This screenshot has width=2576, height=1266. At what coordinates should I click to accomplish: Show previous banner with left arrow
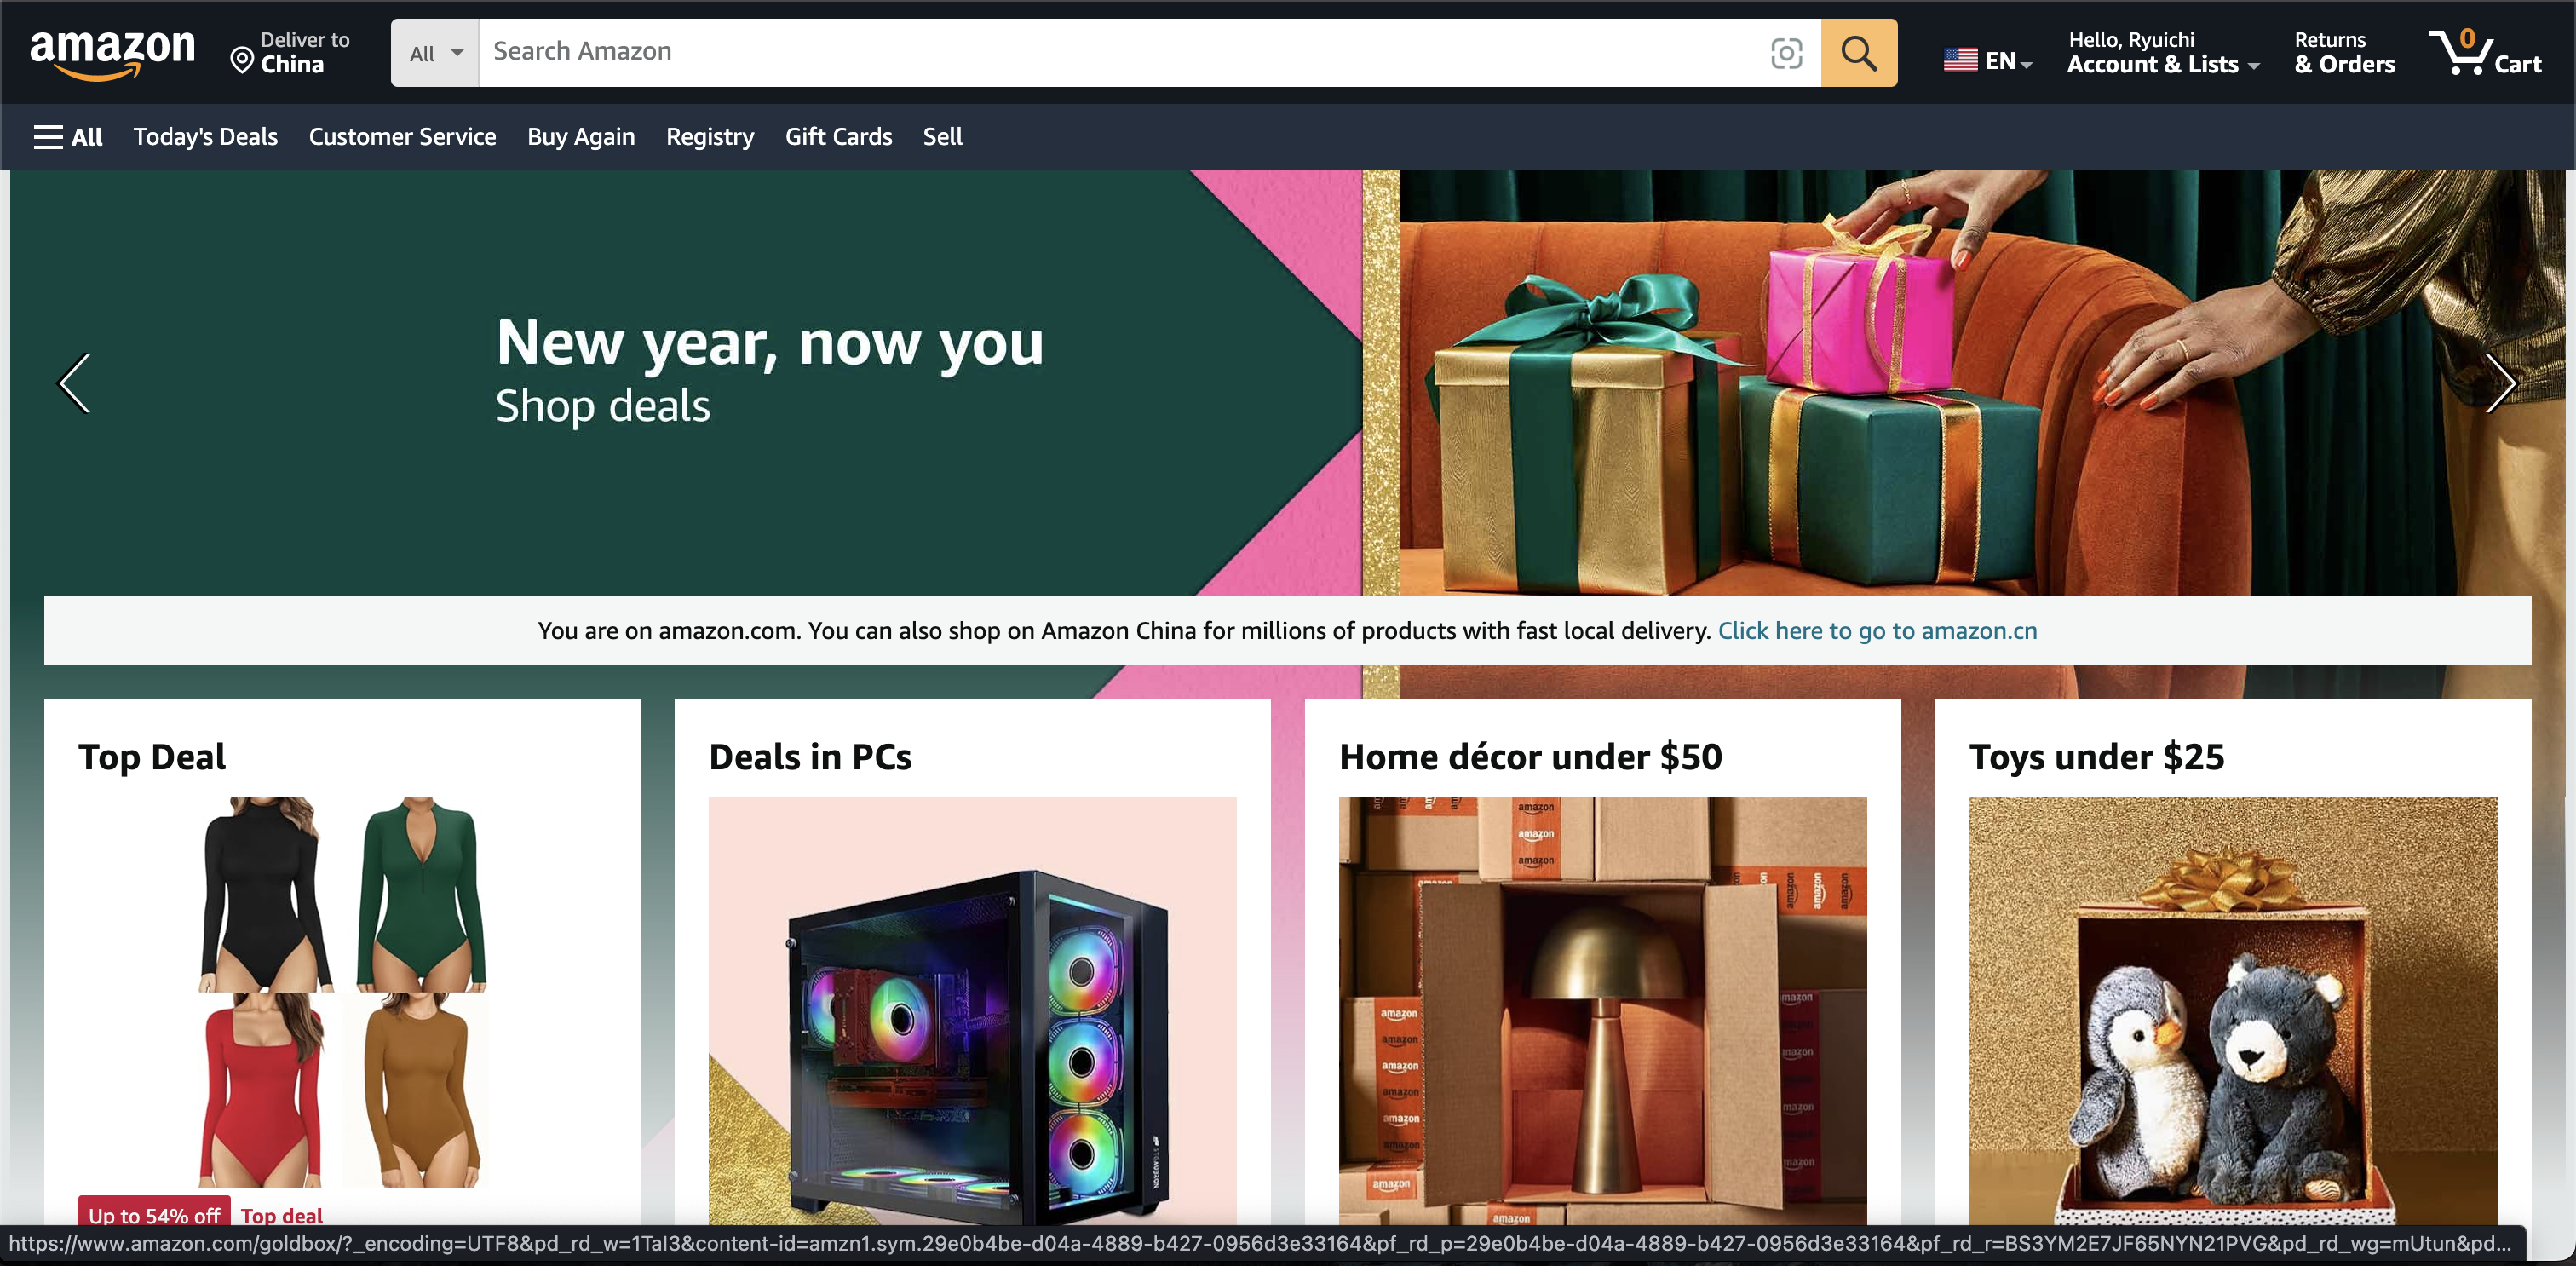tap(75, 383)
